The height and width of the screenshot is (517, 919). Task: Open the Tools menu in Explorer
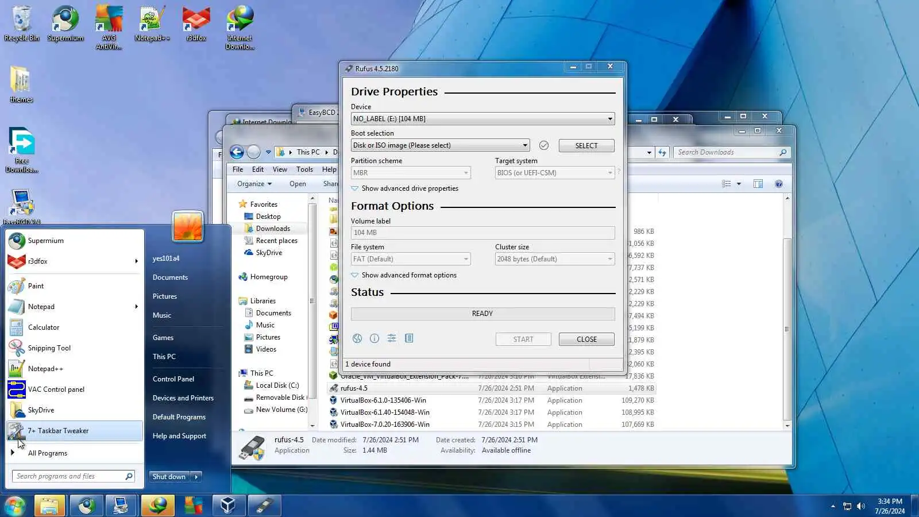tap(304, 169)
